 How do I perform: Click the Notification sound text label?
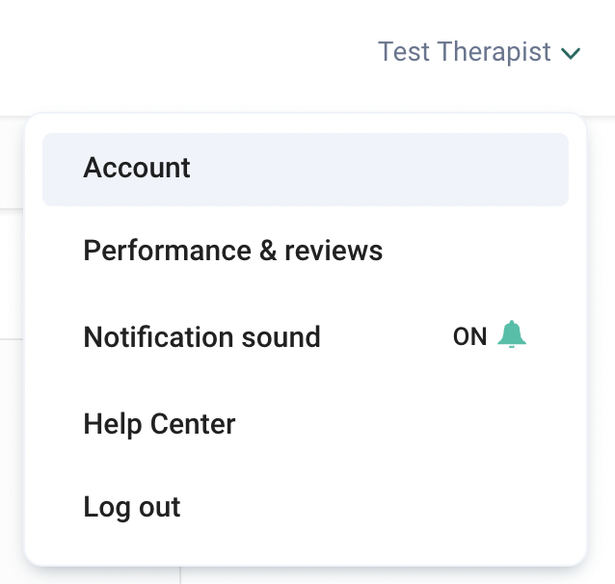click(201, 337)
